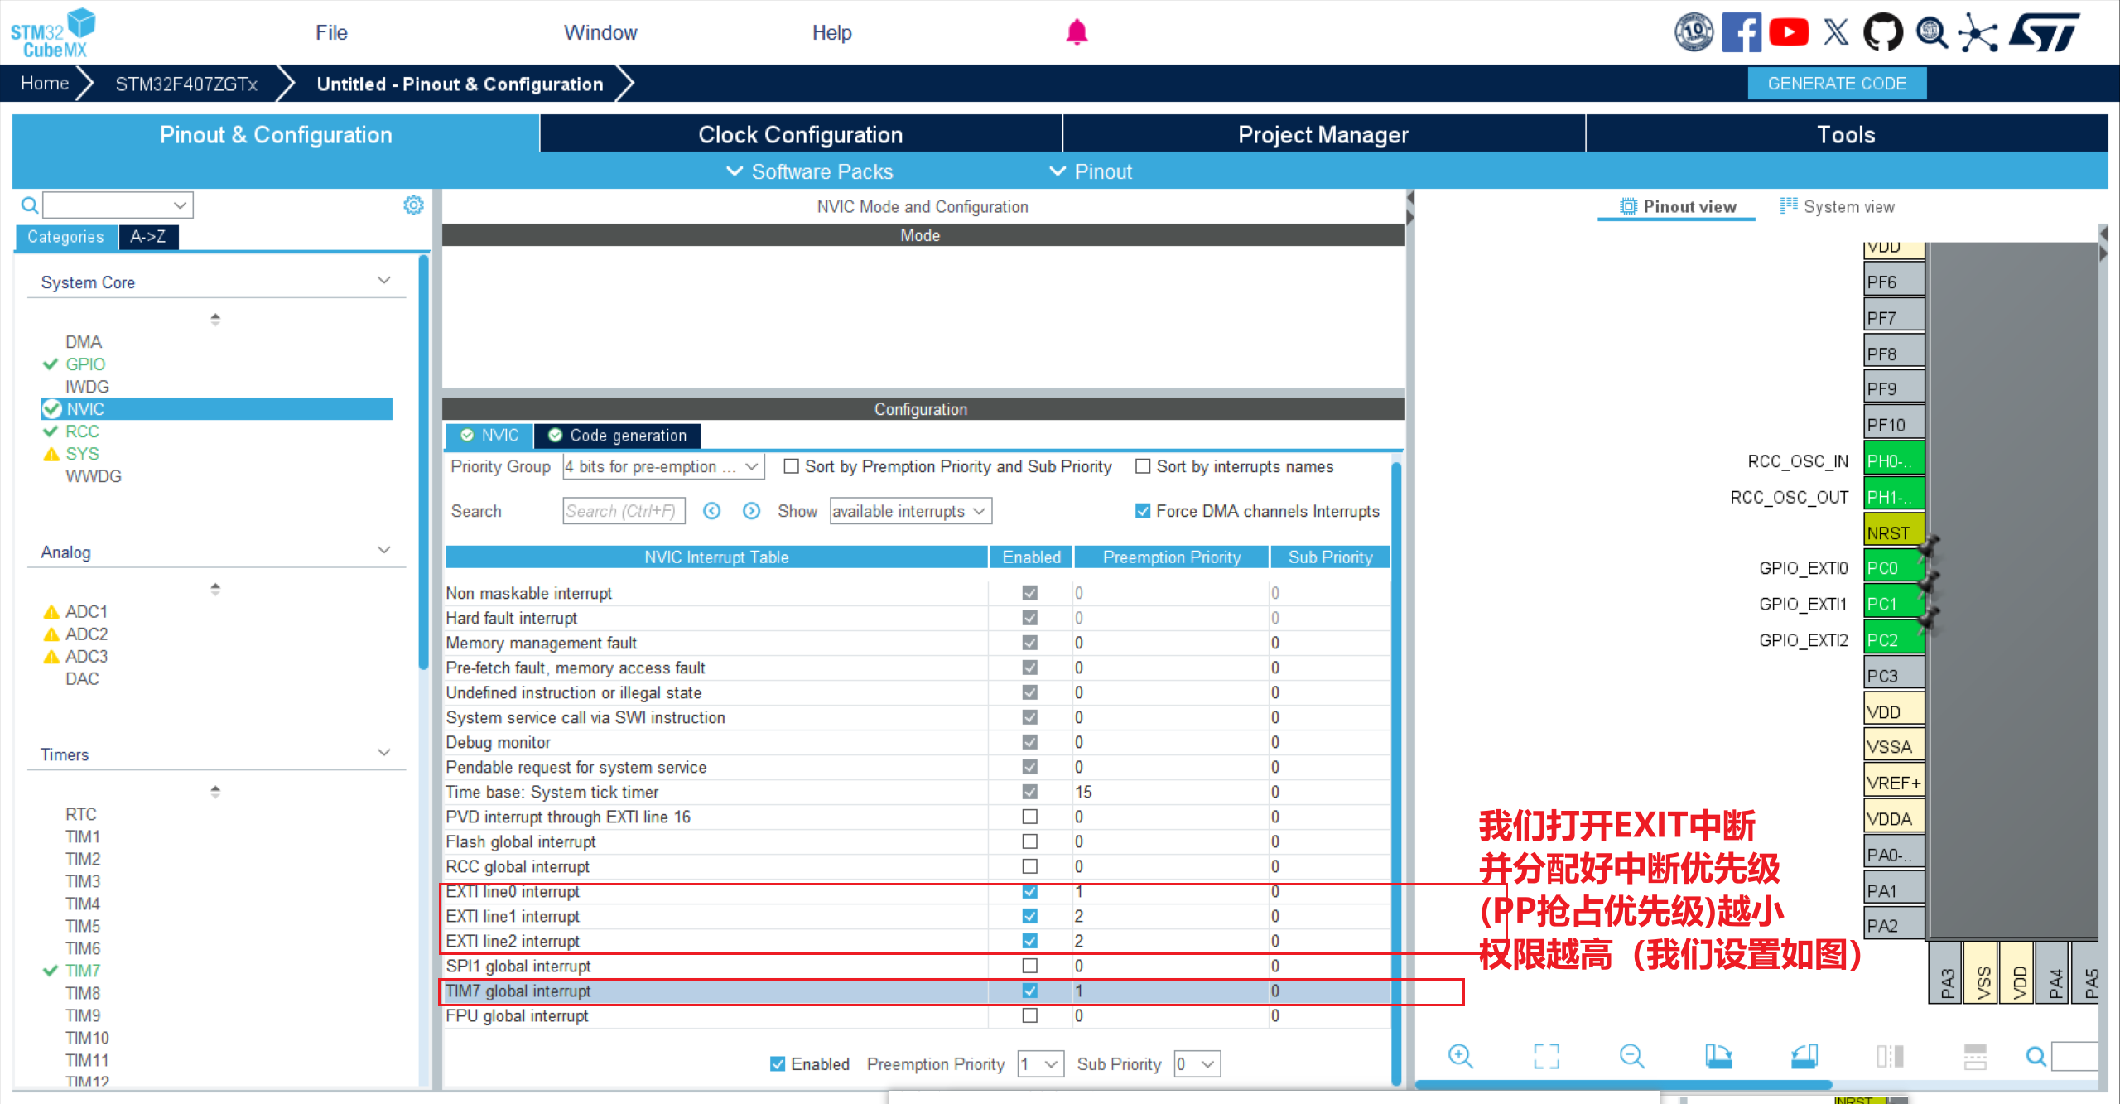Open the Show available interrupts dropdown
The height and width of the screenshot is (1104, 2120).
[x=910, y=511]
